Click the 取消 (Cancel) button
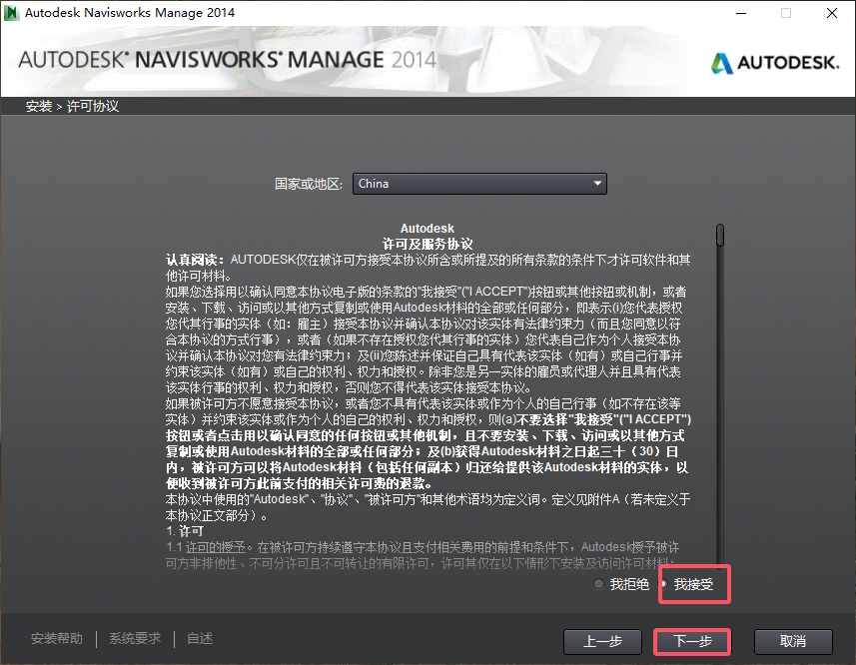856x665 pixels. click(x=793, y=642)
